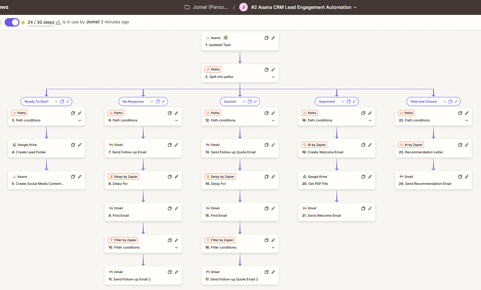Click Delay by Zapier badge on step 8
Viewport: 481px width, 290px height.
123,177
